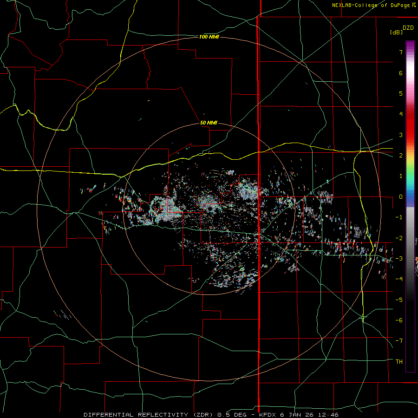The height and width of the screenshot is (418, 418).
Task: Click the -3 dB scale label
Action: coord(399,259)
